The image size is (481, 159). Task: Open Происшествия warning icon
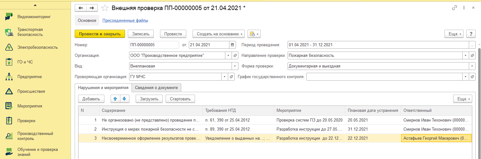9,91
